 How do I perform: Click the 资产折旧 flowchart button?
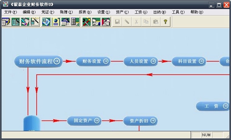coord(141,121)
